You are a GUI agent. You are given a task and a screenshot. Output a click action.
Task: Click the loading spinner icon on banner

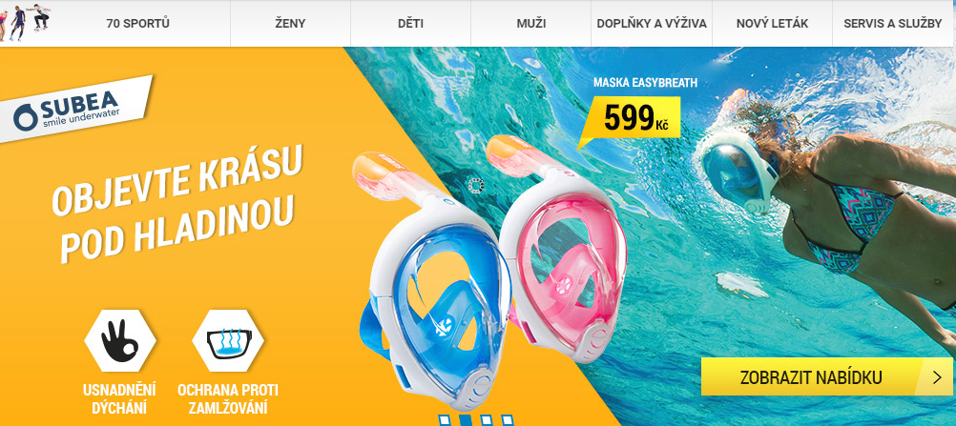click(x=476, y=185)
